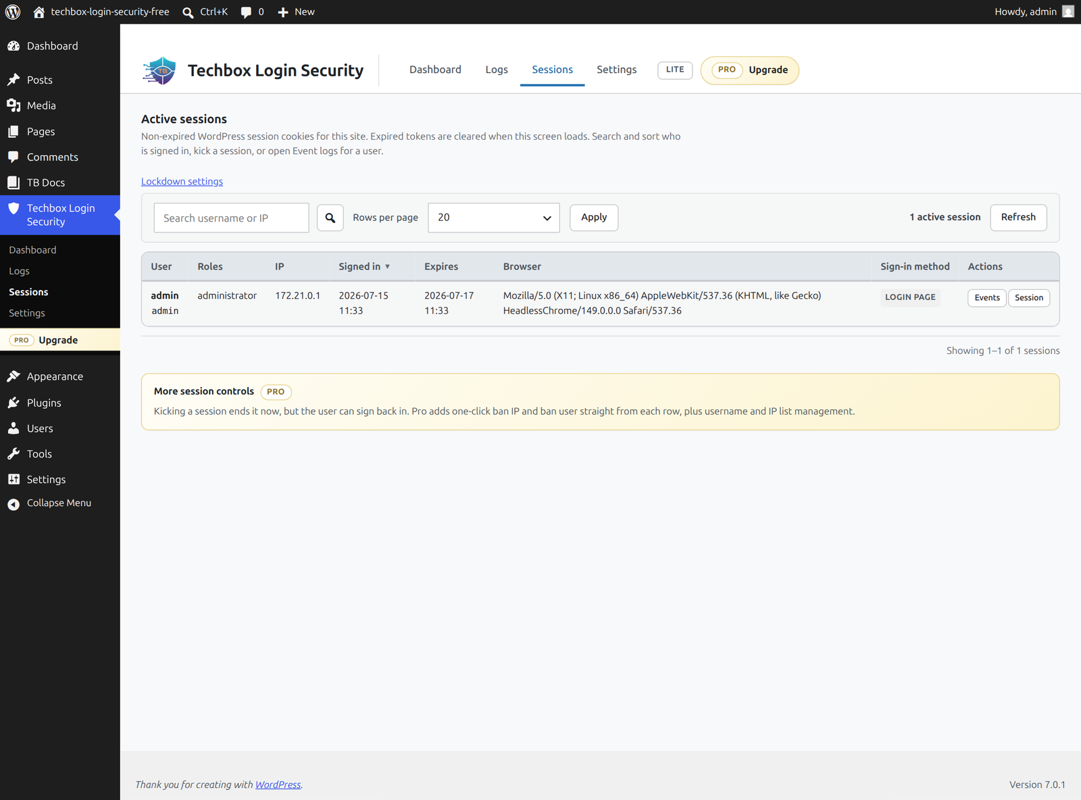1081x800 pixels.
Task: Open Dashboard in the Techbox sidebar submenu
Action: 32,250
